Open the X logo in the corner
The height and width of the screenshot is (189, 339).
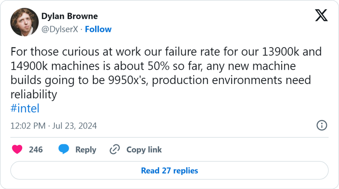pyautogui.click(x=321, y=15)
